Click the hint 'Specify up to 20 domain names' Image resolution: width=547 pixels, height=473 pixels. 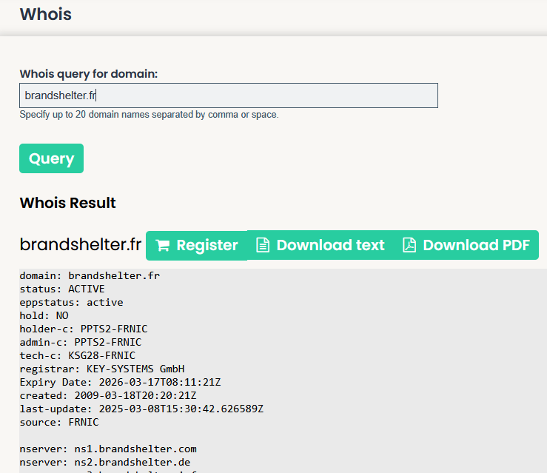pyautogui.click(x=149, y=115)
